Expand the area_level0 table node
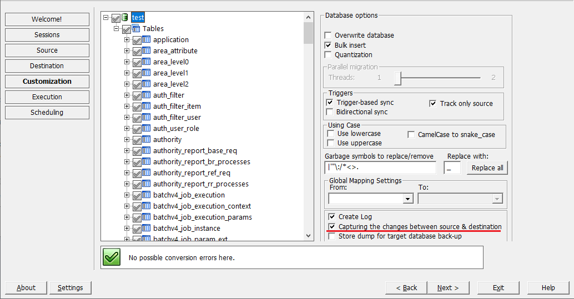Image resolution: width=574 pixels, height=299 pixels. click(x=127, y=62)
